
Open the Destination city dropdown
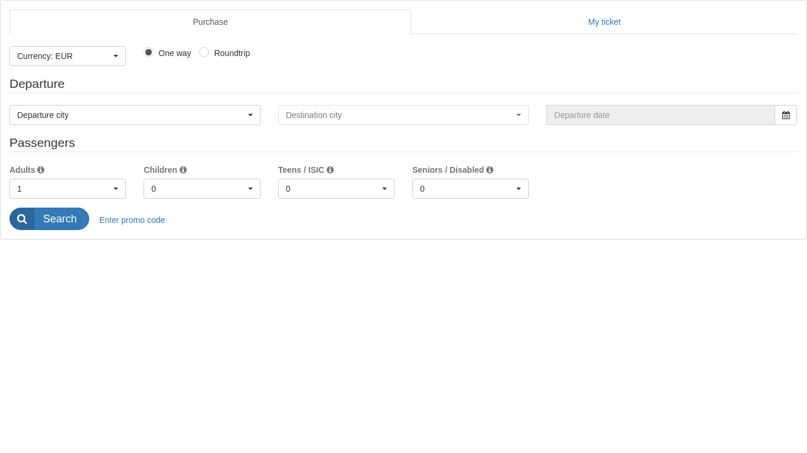click(403, 115)
